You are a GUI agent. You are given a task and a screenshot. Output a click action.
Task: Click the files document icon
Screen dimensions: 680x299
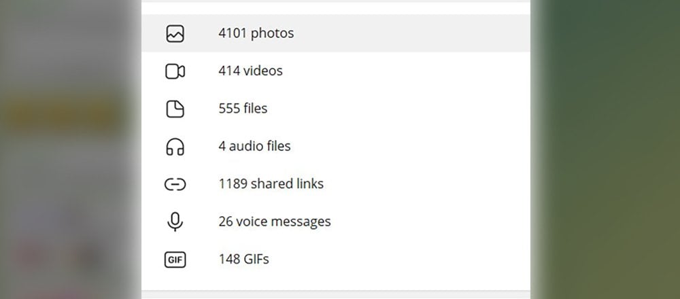175,109
